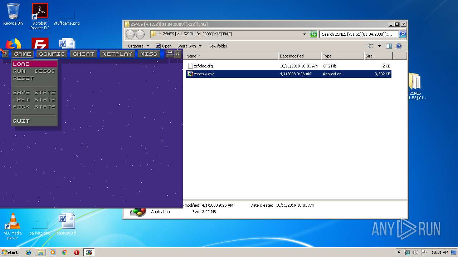This screenshot has width=458, height=257.
Task: Sort files by Name column
Action: 231,56
